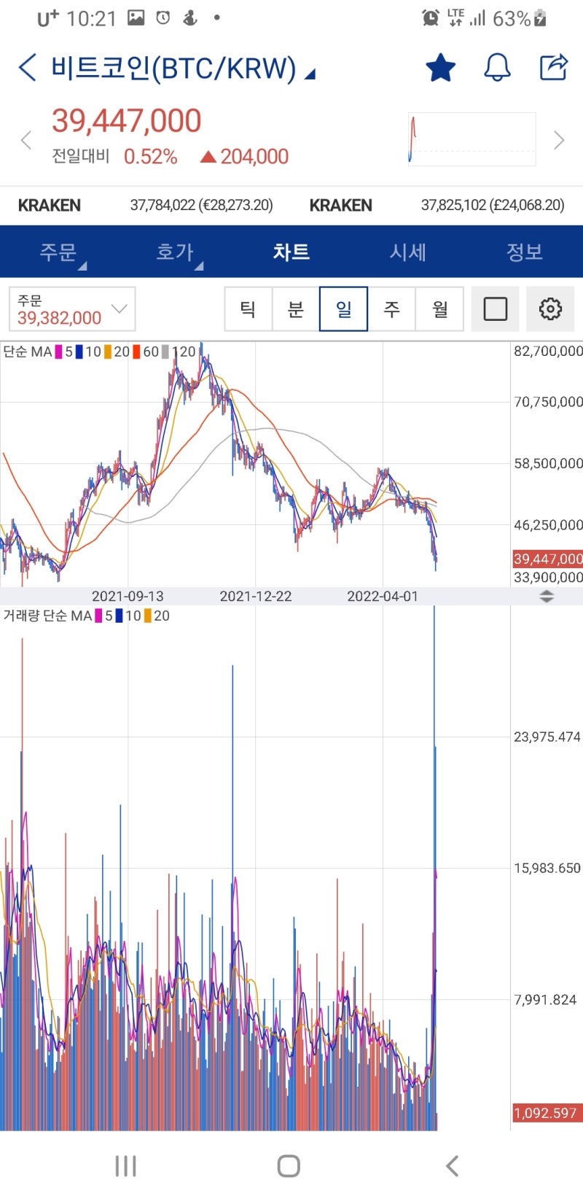Go back using the top-left arrow
This screenshot has width=583, height=1199.
point(27,67)
